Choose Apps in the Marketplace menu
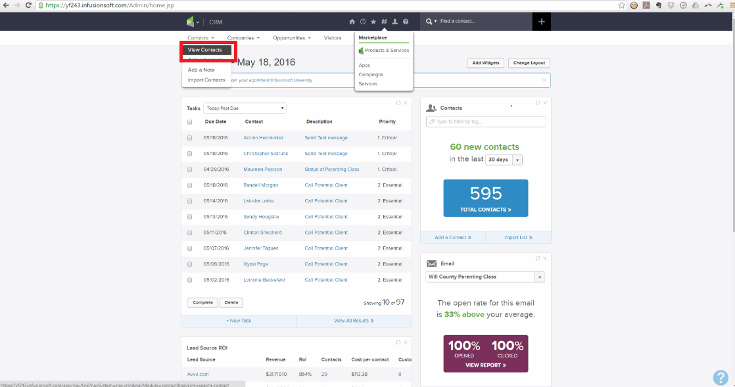735x387 pixels. pyautogui.click(x=364, y=66)
